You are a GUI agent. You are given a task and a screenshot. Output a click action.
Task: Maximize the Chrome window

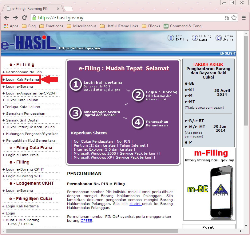pos(232,2)
